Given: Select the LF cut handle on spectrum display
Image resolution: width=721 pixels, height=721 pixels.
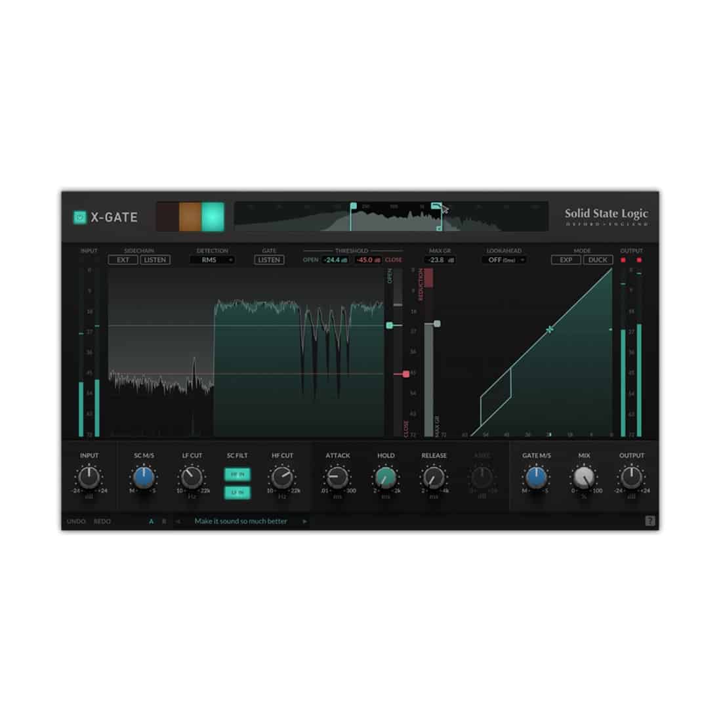Looking at the screenshot, I should point(353,207).
